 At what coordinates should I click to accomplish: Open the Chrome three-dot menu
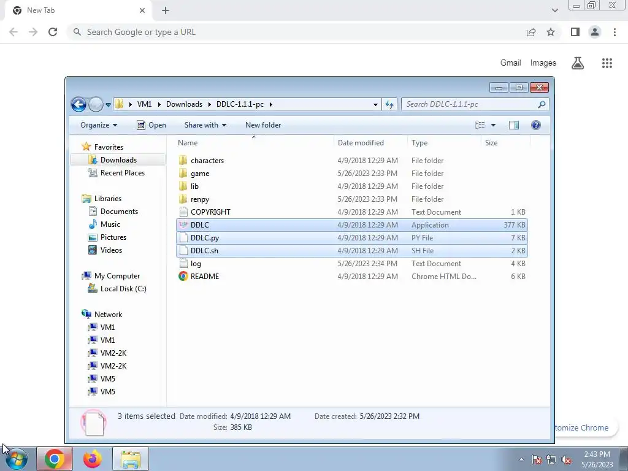(615, 32)
